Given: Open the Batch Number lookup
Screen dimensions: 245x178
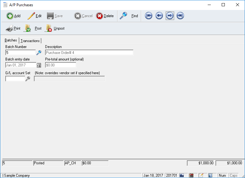Looking at the screenshot, I should coord(39,53).
